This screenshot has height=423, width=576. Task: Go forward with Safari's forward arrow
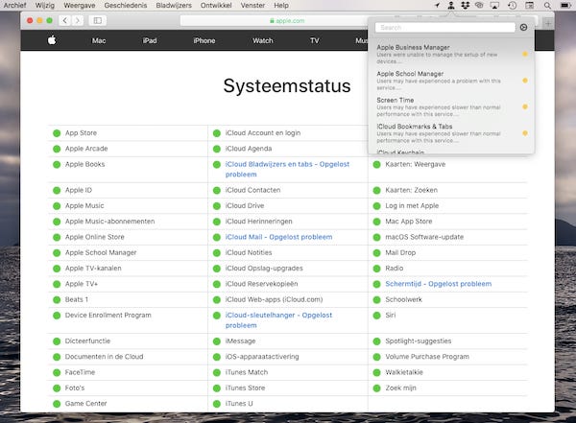click(77, 20)
